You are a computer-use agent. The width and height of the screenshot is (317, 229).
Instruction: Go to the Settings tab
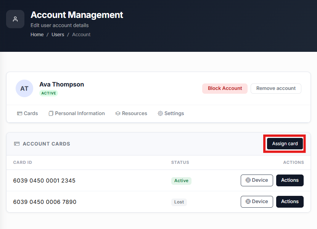[x=171, y=113]
